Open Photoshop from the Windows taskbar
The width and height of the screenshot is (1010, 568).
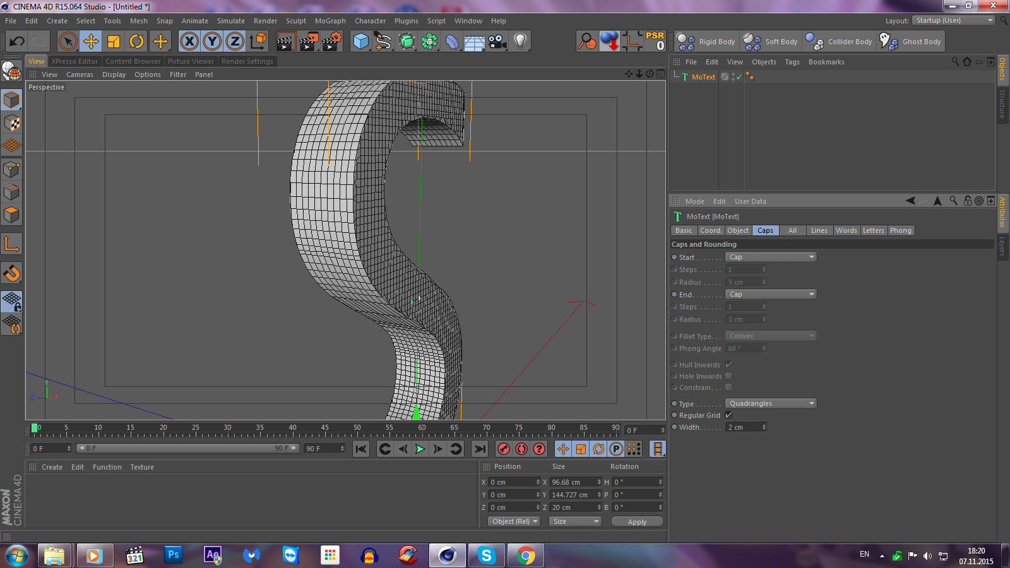173,555
